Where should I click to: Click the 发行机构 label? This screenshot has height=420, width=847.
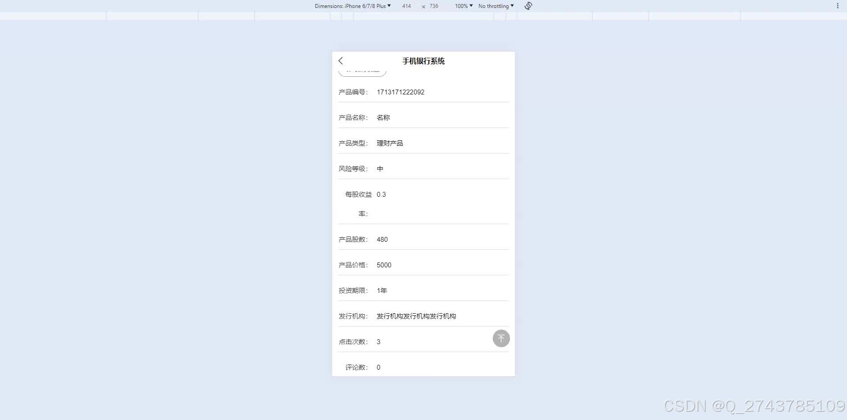click(x=353, y=316)
